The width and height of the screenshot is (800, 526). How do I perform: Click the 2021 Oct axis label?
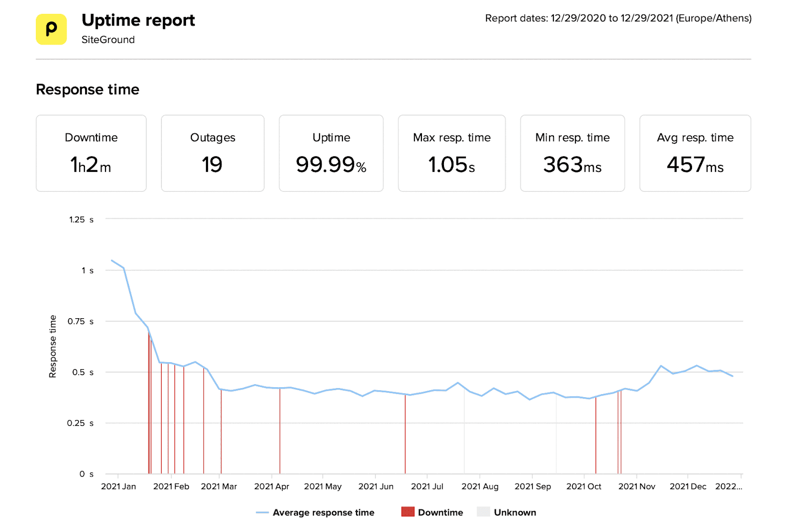pos(583,487)
